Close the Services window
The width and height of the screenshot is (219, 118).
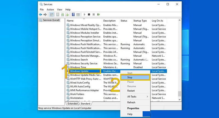click(x=177, y=4)
